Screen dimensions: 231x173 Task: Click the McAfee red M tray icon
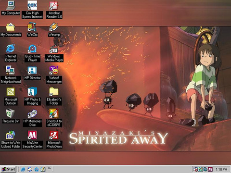tap(210, 169)
